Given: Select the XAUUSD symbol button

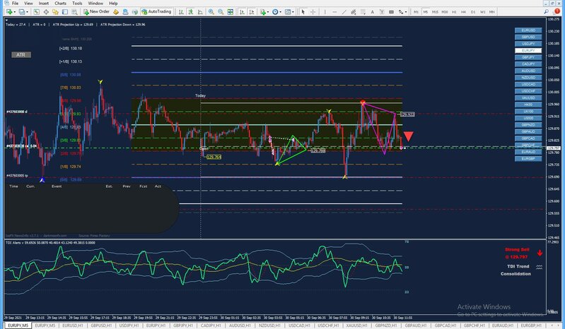Looking at the screenshot, I should [528, 98].
